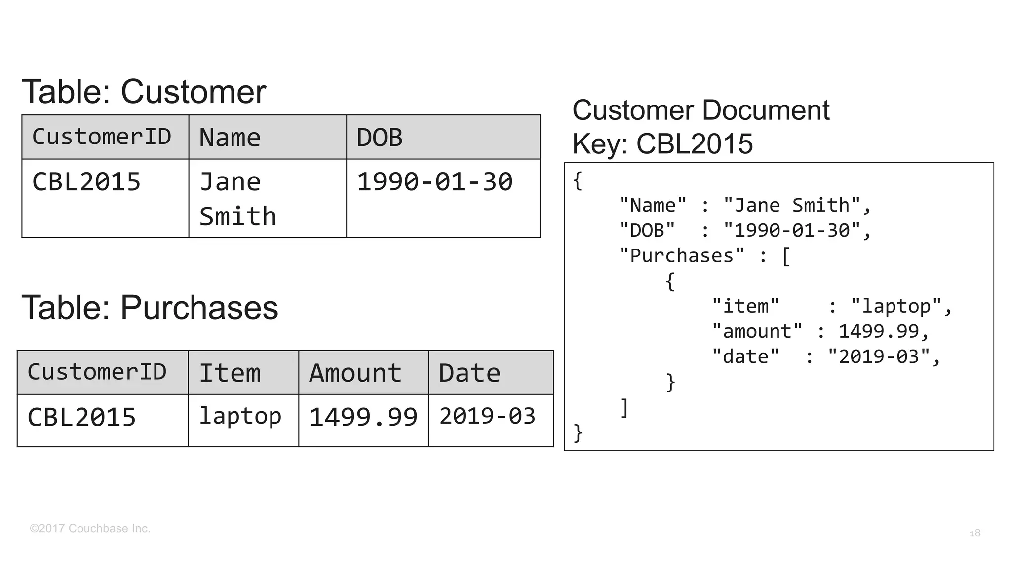The image size is (1011, 568).
Task: Click the '©2017 Couchbase Inc.' footer
Action: 90,529
